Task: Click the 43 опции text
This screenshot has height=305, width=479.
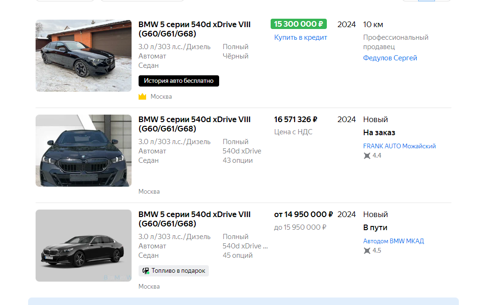Action: tap(237, 160)
